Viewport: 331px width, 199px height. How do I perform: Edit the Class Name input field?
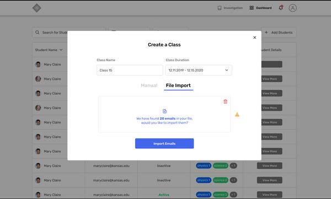click(x=130, y=70)
